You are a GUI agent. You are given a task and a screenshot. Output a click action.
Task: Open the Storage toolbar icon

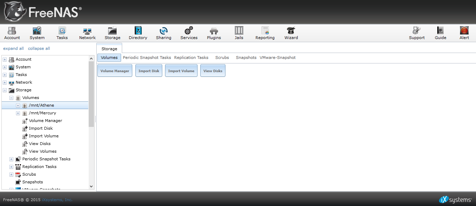(x=112, y=33)
